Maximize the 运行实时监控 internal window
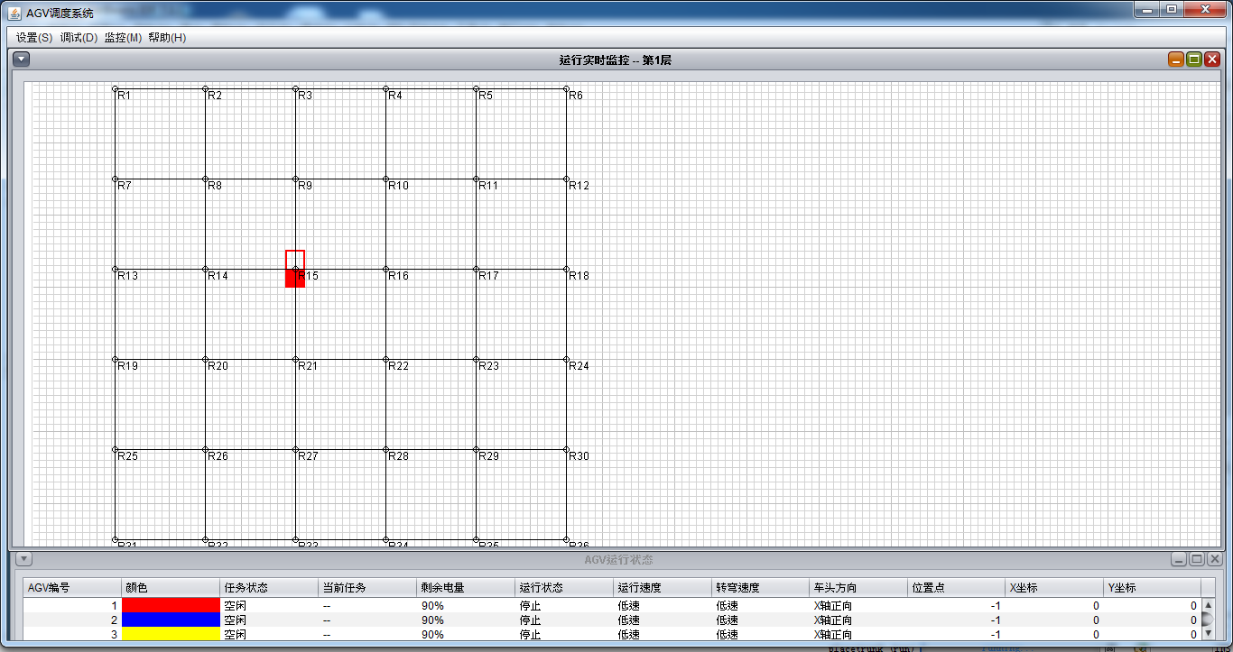The width and height of the screenshot is (1233, 652). pos(1194,60)
